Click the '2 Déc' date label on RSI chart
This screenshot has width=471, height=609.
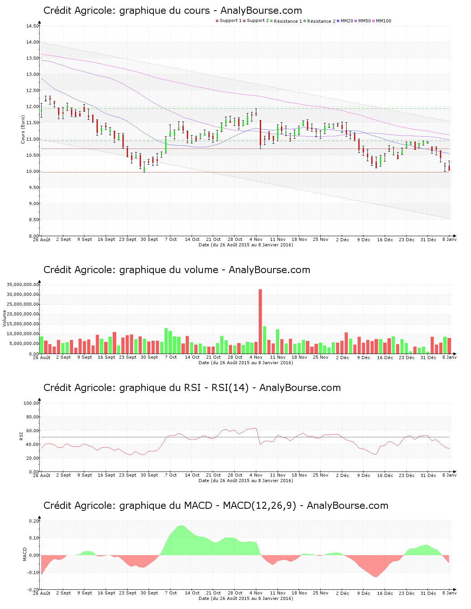pyautogui.click(x=342, y=475)
